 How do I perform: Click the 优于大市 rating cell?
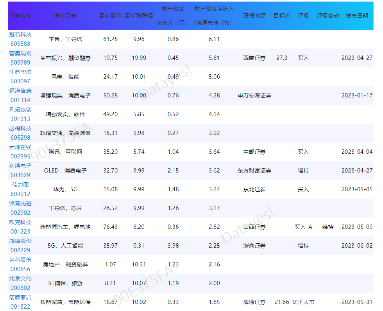click(303, 302)
